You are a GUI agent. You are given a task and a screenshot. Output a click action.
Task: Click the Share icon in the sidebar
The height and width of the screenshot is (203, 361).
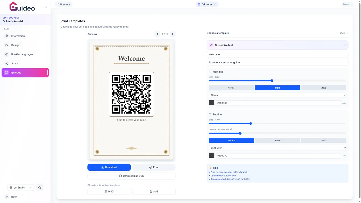7,63
